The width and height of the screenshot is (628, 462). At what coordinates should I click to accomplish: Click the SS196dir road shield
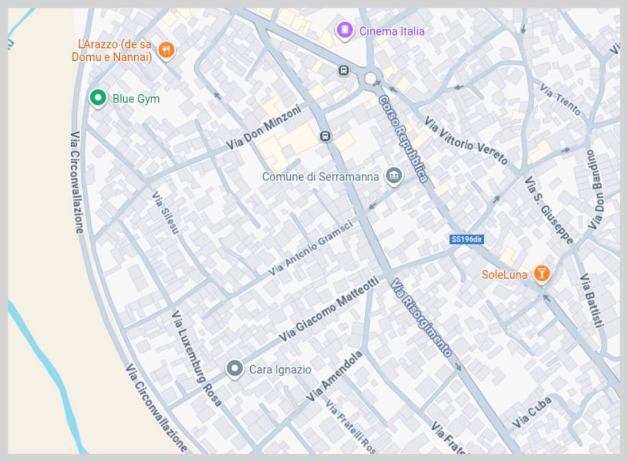click(466, 239)
